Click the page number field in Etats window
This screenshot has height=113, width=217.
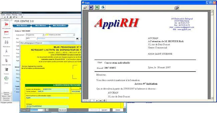(93, 100)
